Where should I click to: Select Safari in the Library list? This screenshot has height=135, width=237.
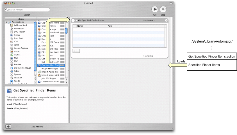(x=18, y=71)
